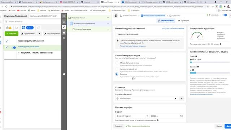Click the Редактировать toolbar button
Viewport: 231px width, 130px height.
point(52,34)
